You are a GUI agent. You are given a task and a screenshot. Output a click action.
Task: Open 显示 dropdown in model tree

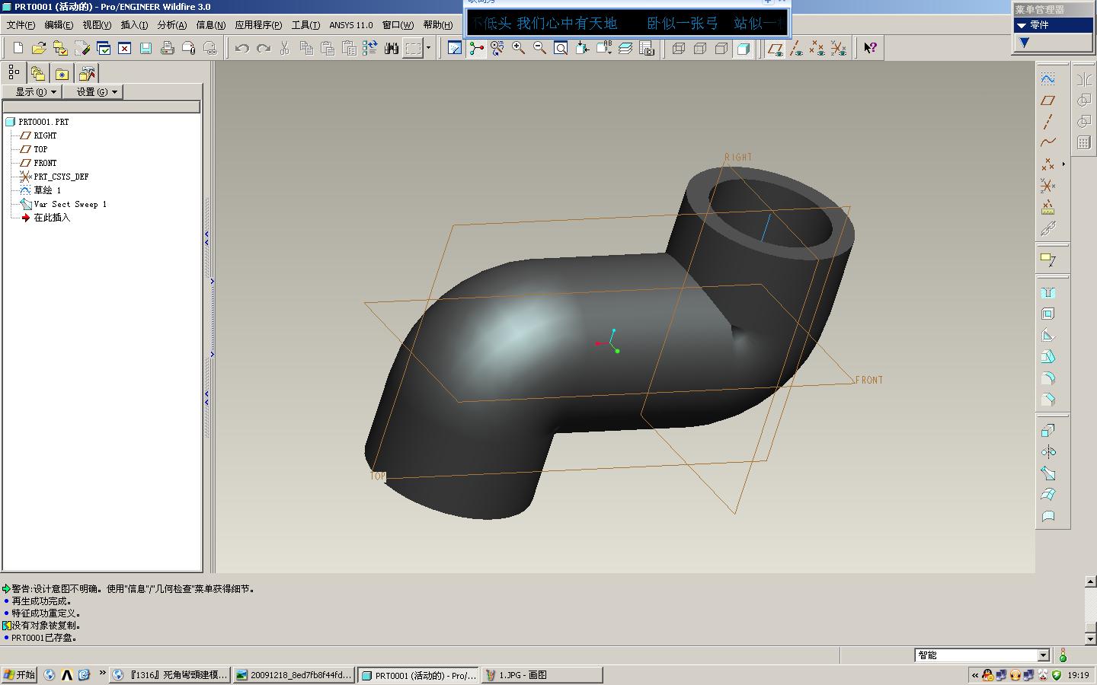pos(32,92)
